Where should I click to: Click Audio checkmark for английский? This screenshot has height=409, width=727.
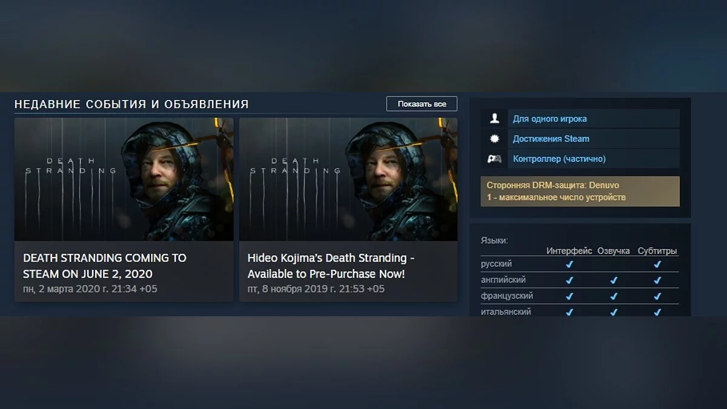[x=613, y=281]
